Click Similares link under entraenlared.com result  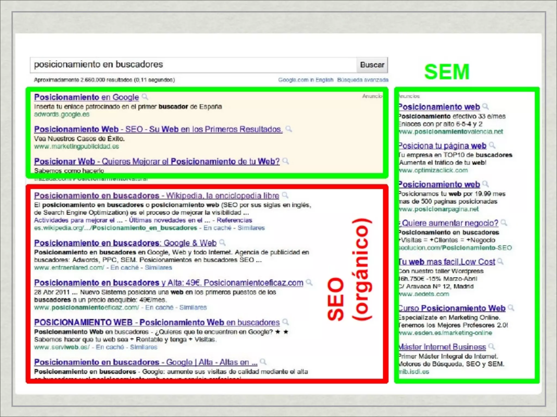pyautogui.click(x=158, y=267)
